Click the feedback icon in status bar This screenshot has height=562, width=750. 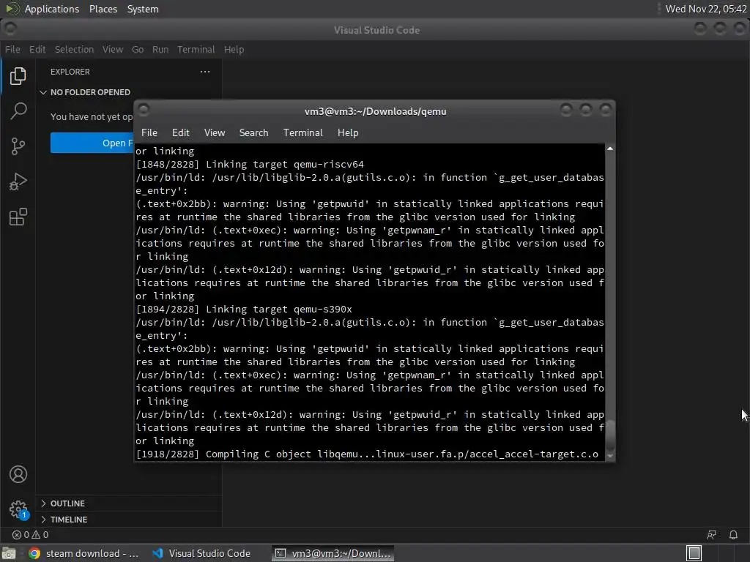tap(712, 535)
